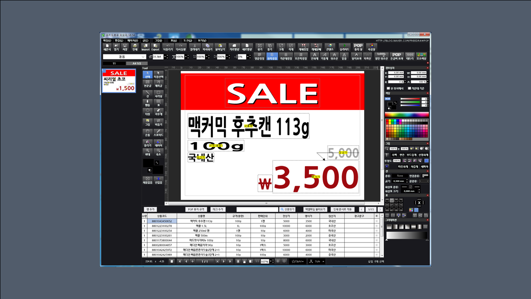Select the 직접선택 direct-select tool
Image resolution: width=531 pixels, height=299 pixels.
(x=158, y=75)
